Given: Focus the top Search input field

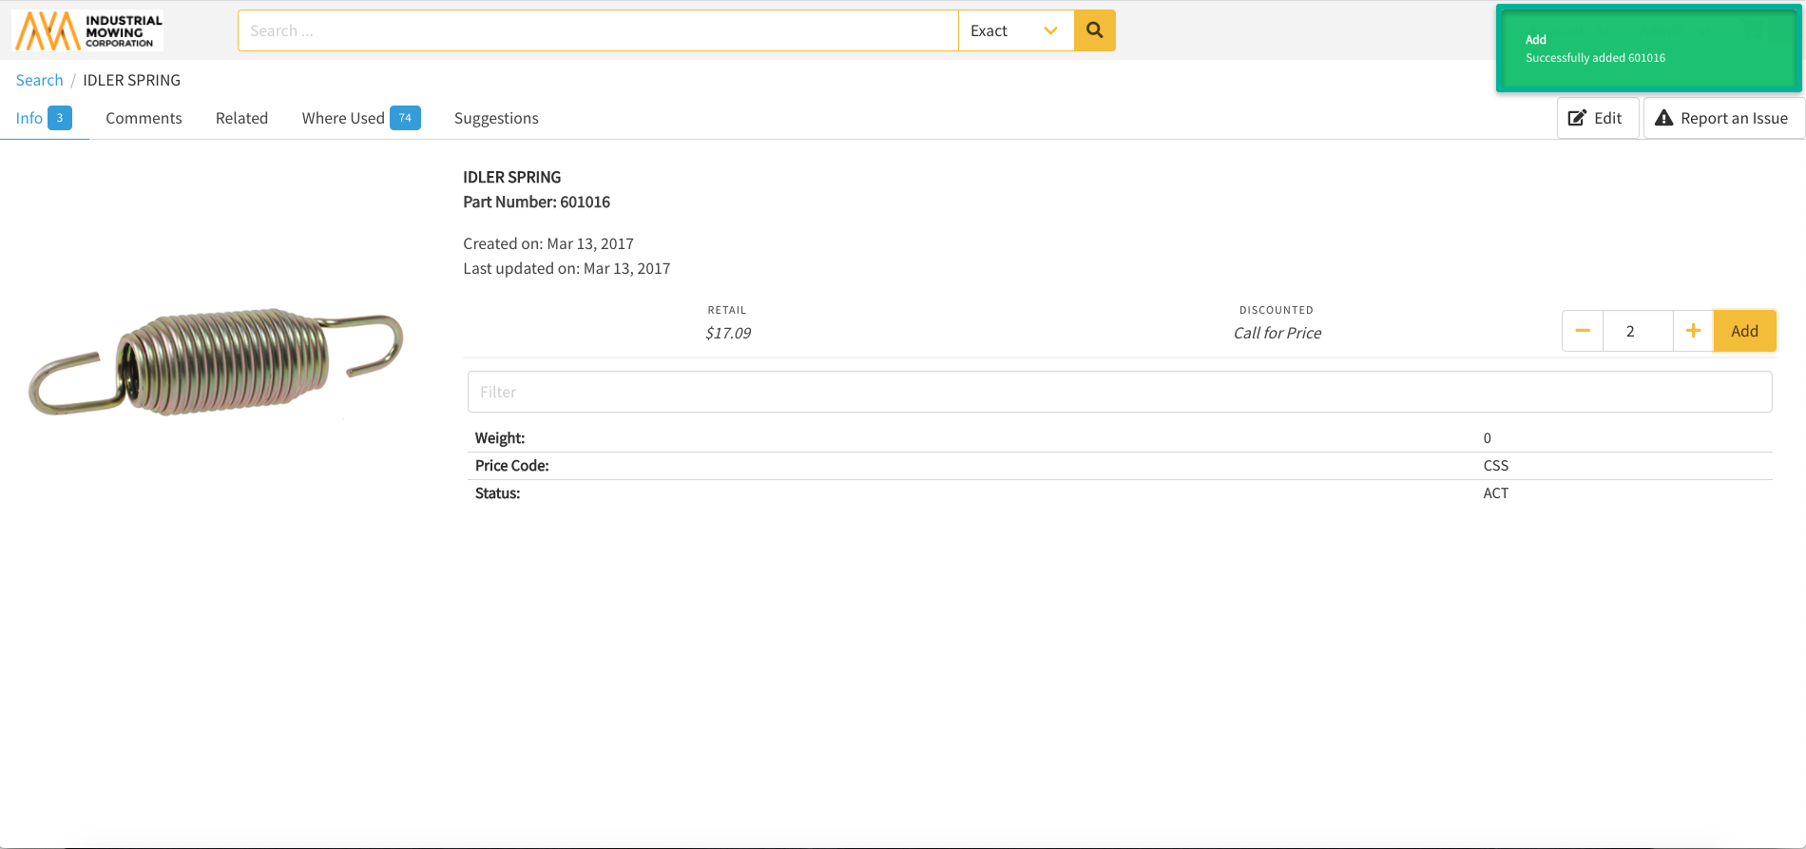Looking at the screenshot, I should pos(597,30).
